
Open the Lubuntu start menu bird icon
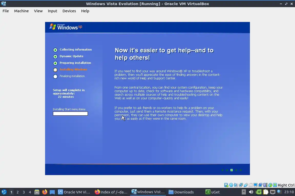(x=4, y=192)
